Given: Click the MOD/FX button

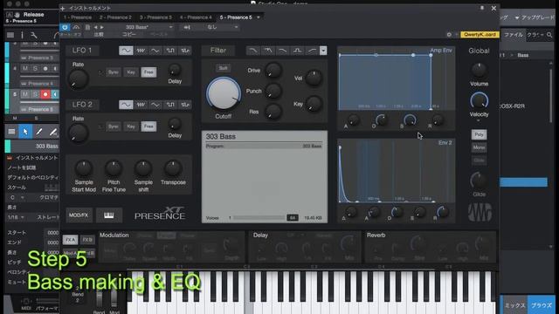Looking at the screenshot, I should click(x=79, y=215).
